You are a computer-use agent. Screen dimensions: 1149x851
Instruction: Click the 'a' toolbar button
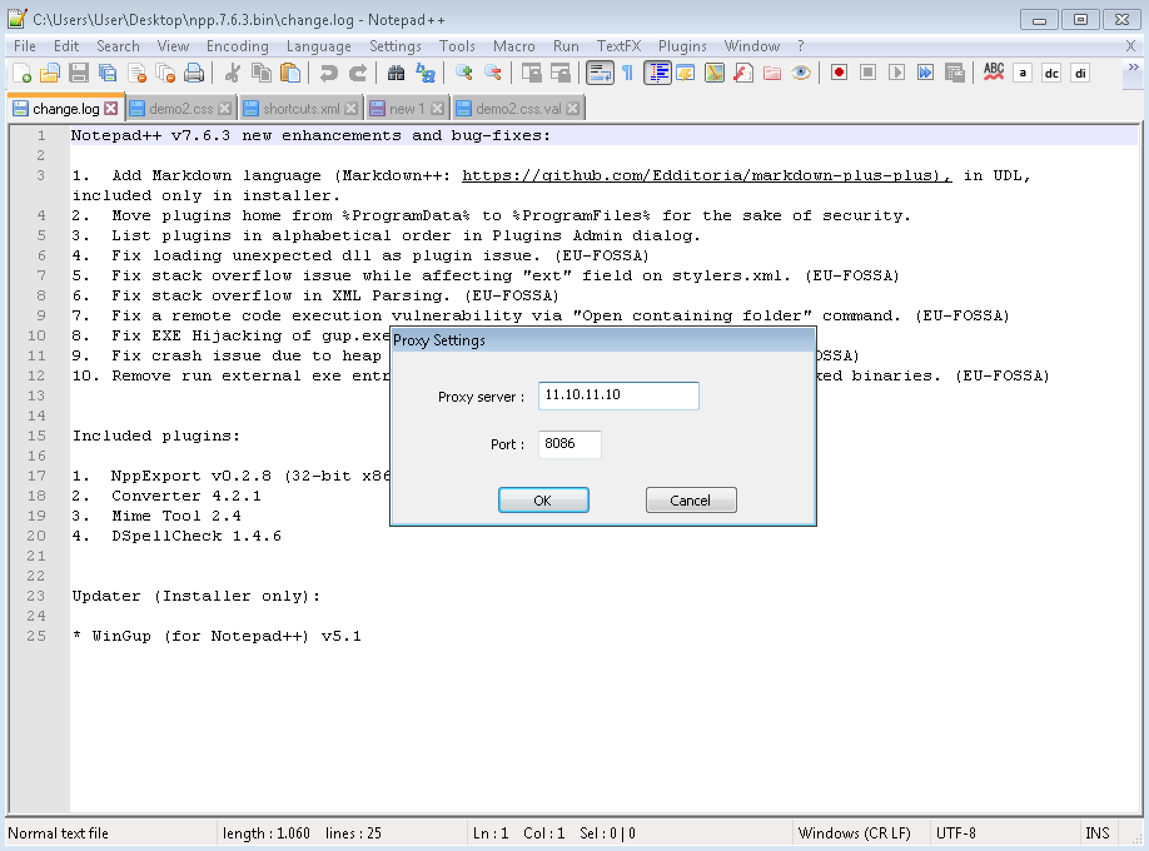click(x=1023, y=73)
